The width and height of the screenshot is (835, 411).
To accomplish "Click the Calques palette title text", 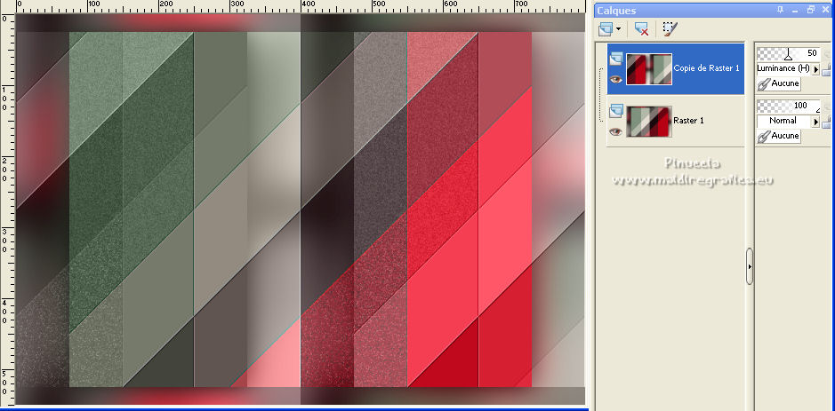I will (x=616, y=10).
